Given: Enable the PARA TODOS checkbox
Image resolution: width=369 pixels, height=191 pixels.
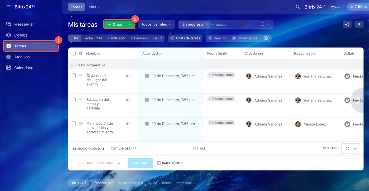Looking at the screenshot, I should [159, 163].
